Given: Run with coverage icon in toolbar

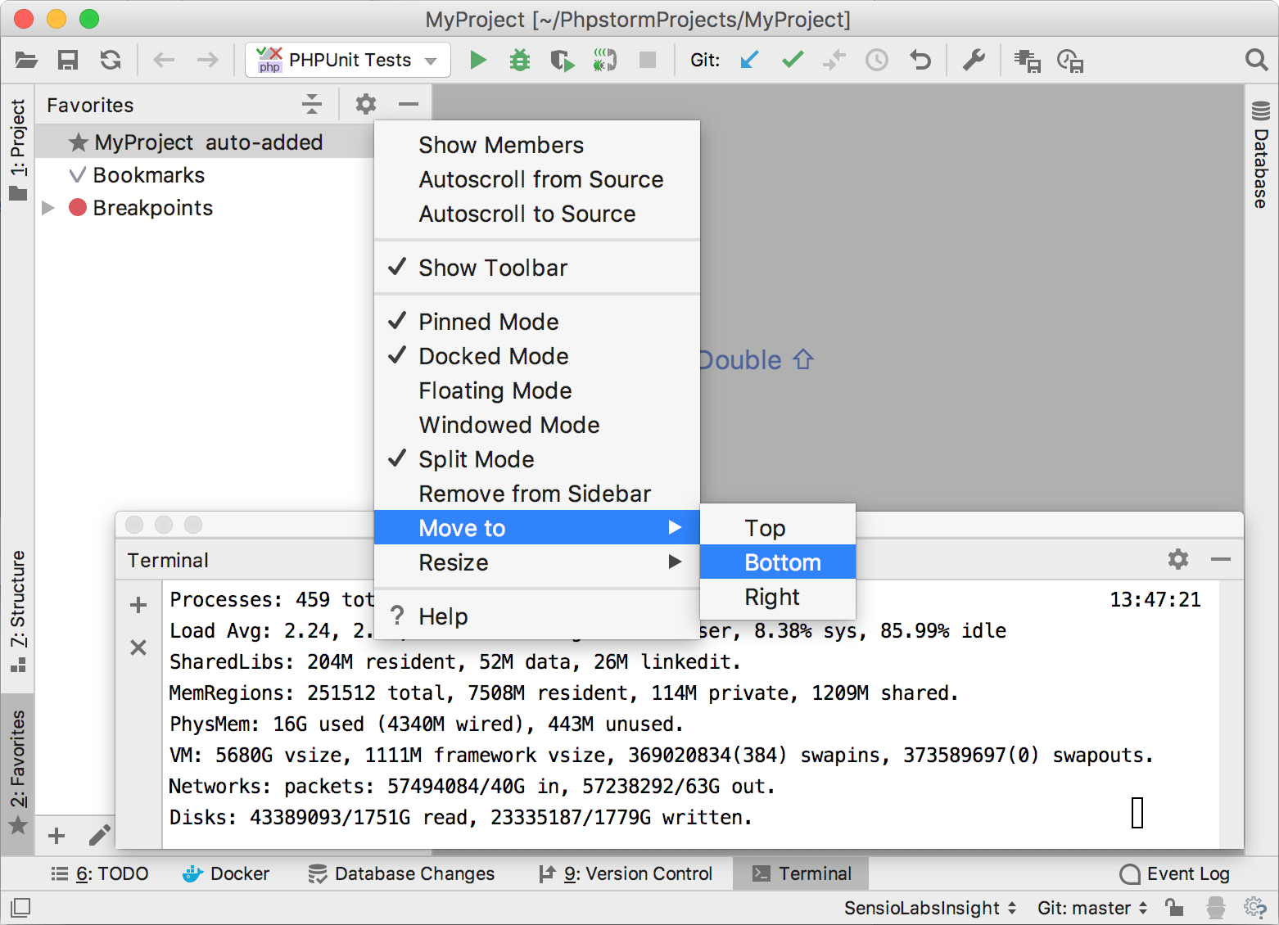Looking at the screenshot, I should click(x=562, y=60).
